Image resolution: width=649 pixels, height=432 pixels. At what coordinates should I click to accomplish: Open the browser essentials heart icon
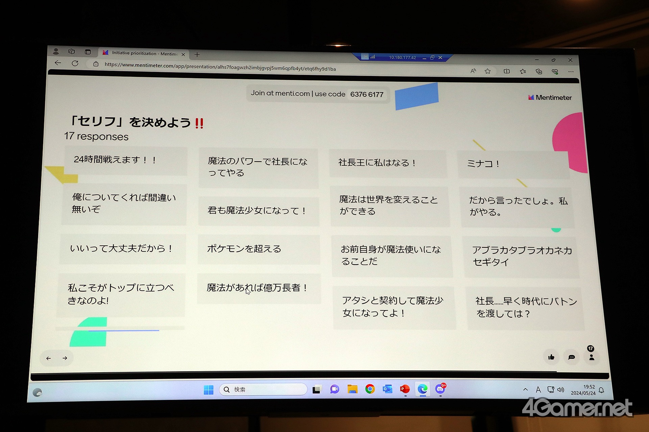tap(555, 72)
